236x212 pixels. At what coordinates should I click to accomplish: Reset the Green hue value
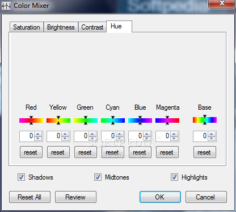tap(86, 152)
